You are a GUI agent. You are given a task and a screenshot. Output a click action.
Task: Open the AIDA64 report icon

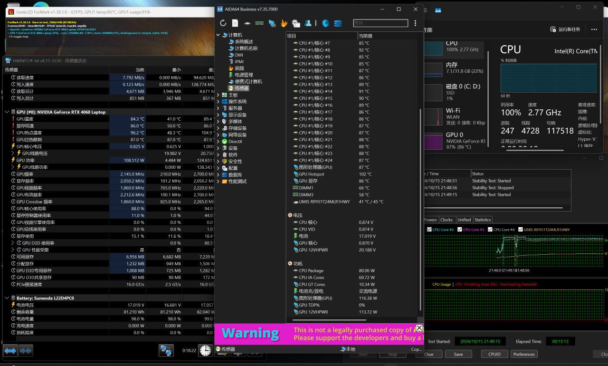(235, 23)
